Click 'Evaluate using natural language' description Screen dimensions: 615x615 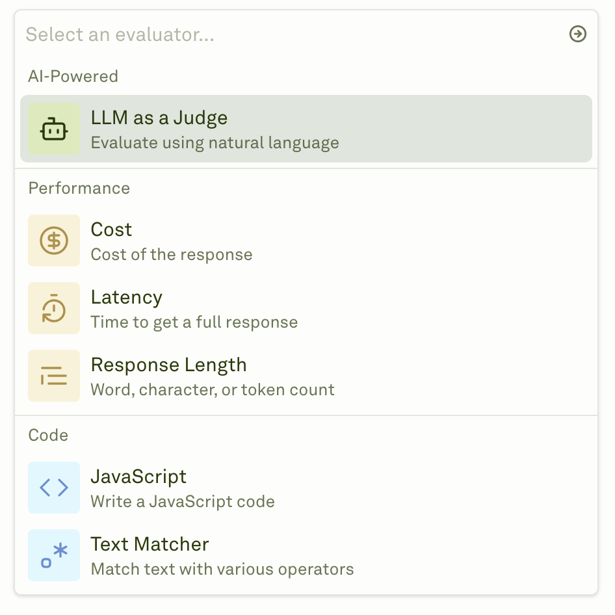(x=215, y=143)
